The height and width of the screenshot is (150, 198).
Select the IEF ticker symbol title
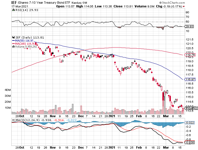[14, 3]
